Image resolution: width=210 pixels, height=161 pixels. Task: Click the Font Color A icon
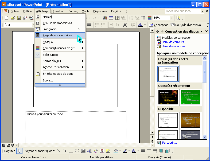[x=140, y=25]
